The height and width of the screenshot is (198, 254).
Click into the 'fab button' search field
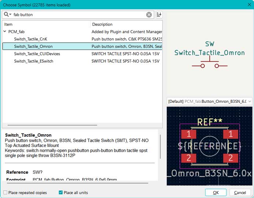pyautogui.click(x=78, y=15)
